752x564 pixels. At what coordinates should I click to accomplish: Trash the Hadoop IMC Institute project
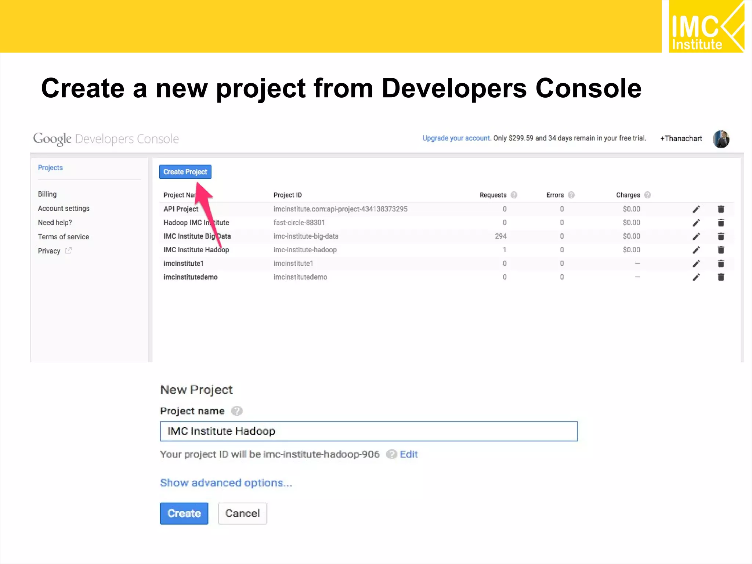[721, 223]
